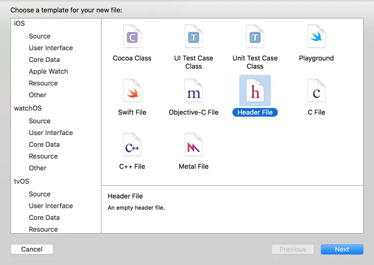Select Other under iOS
This screenshot has width=374, height=265.
37,95
